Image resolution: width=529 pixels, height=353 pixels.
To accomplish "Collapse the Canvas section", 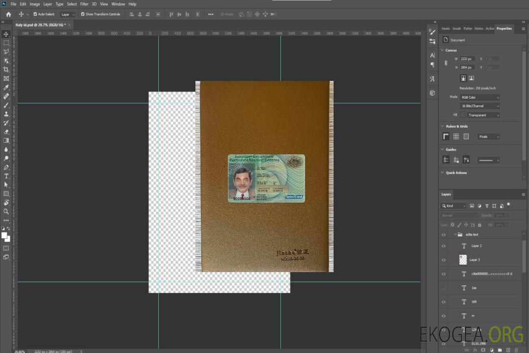I will (x=443, y=50).
